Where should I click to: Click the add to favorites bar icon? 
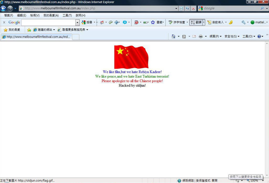(x=29, y=30)
